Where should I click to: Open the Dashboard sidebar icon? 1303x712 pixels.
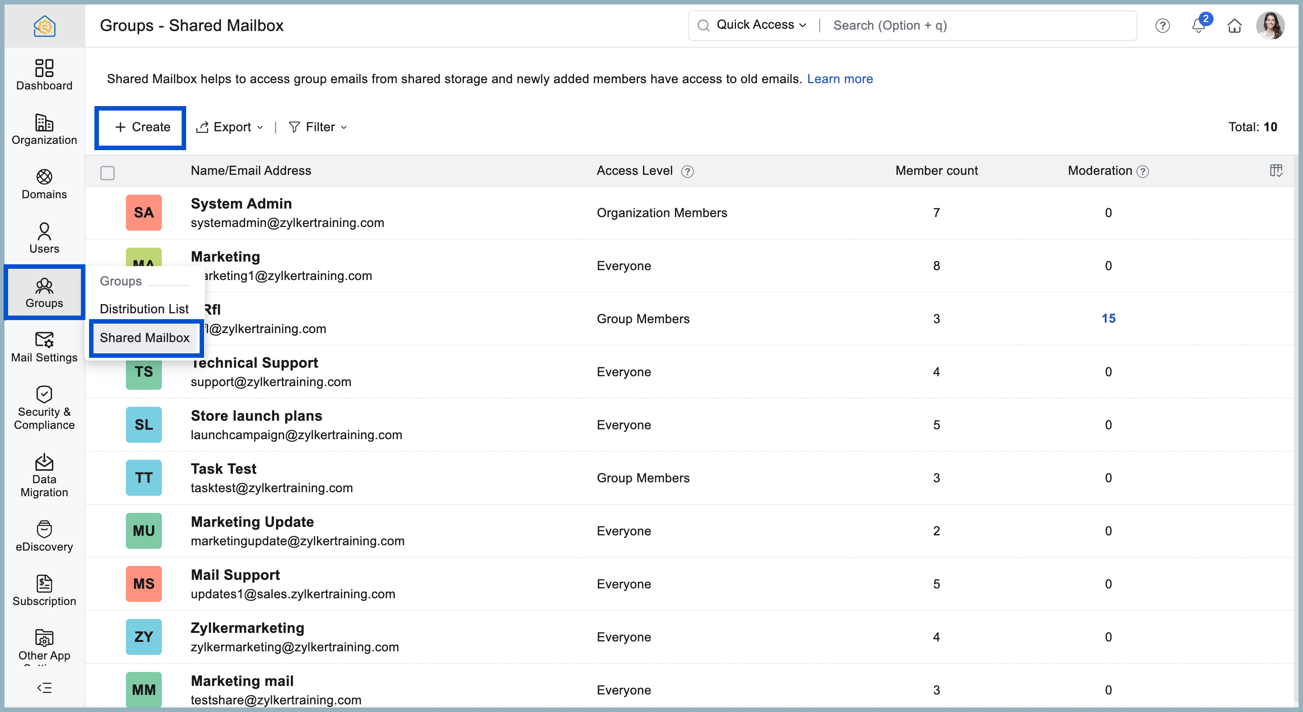click(x=44, y=74)
